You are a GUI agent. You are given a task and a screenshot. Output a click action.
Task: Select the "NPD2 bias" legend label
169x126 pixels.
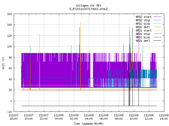143,24
